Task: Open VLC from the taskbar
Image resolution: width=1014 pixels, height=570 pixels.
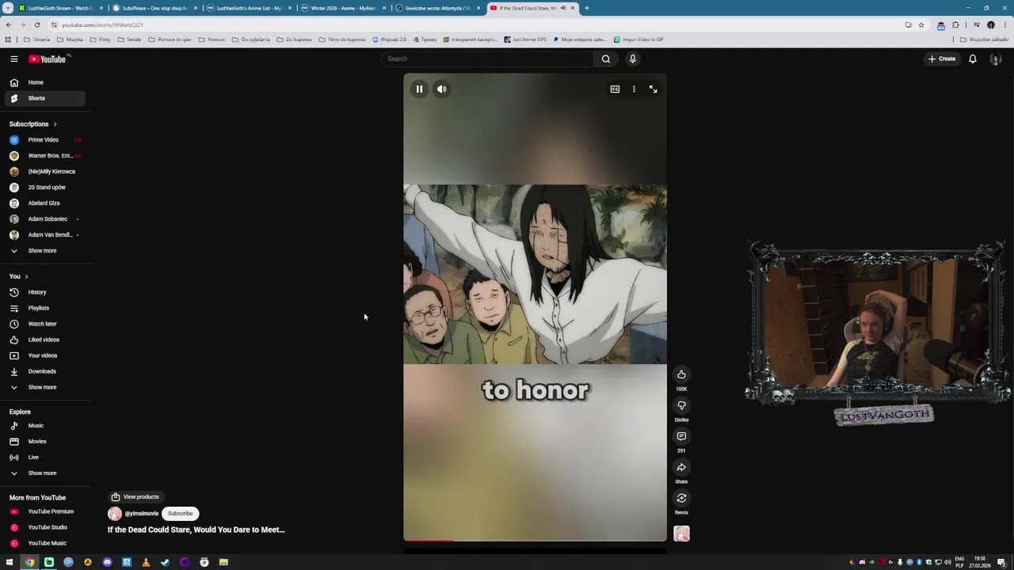Action: tap(146, 562)
